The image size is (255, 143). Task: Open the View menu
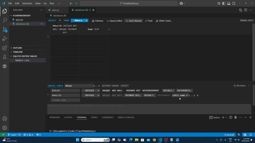tap(38, 4)
